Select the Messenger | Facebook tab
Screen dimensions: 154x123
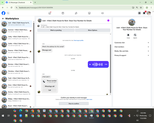coord(19,2)
